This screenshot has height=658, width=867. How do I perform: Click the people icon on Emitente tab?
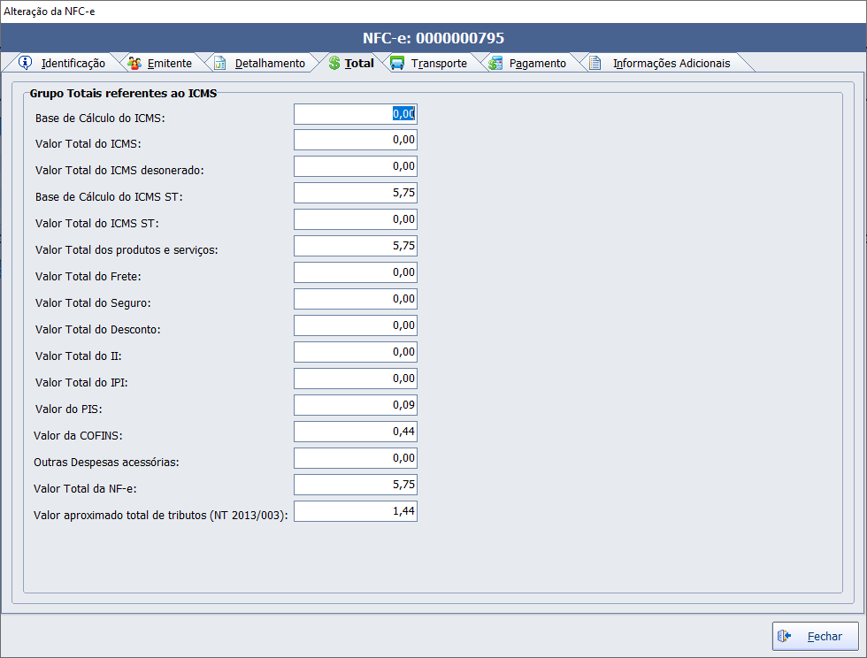point(134,63)
